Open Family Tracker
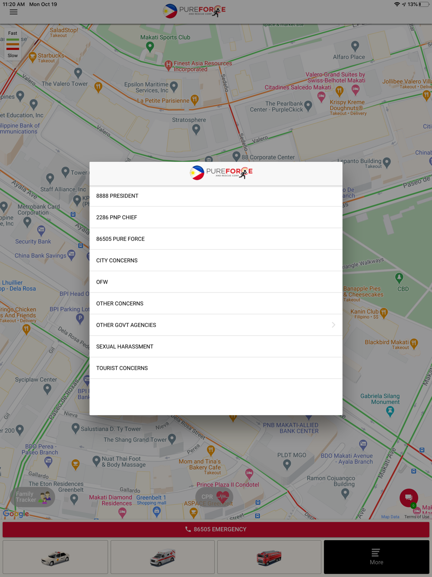The width and height of the screenshot is (432, 577). pos(32,497)
